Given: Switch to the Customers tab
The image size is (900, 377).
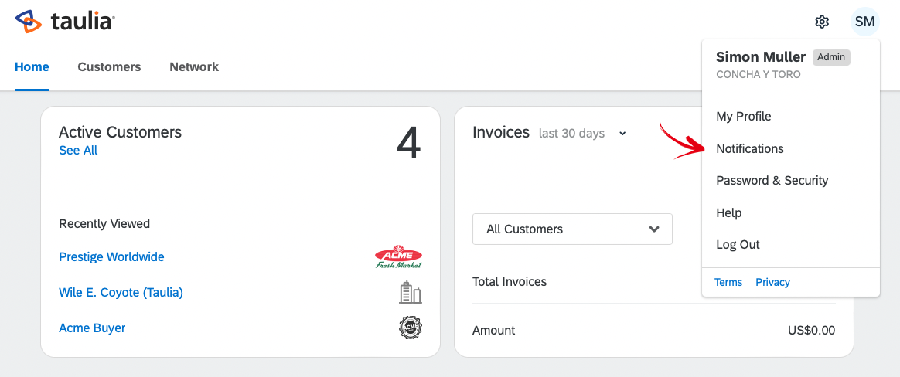Looking at the screenshot, I should 109,66.
